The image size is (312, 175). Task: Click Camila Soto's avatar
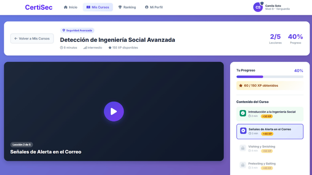pos(258,7)
